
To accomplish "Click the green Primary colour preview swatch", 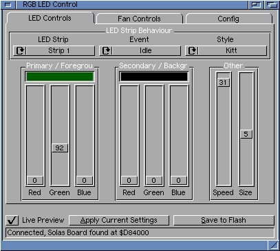I will (x=60, y=77).
